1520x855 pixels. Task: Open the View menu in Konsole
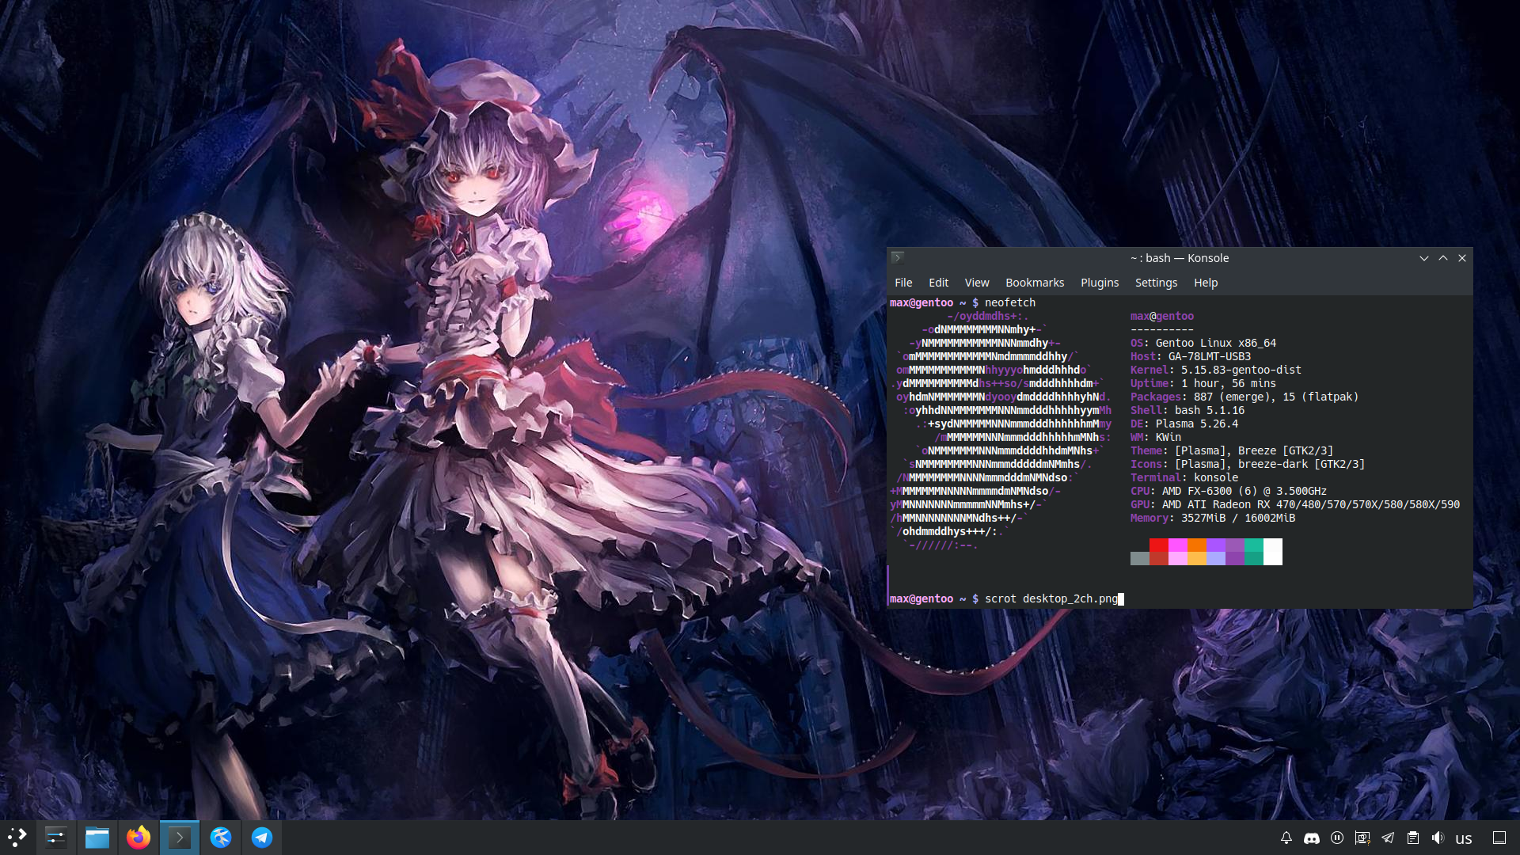pyautogui.click(x=977, y=283)
